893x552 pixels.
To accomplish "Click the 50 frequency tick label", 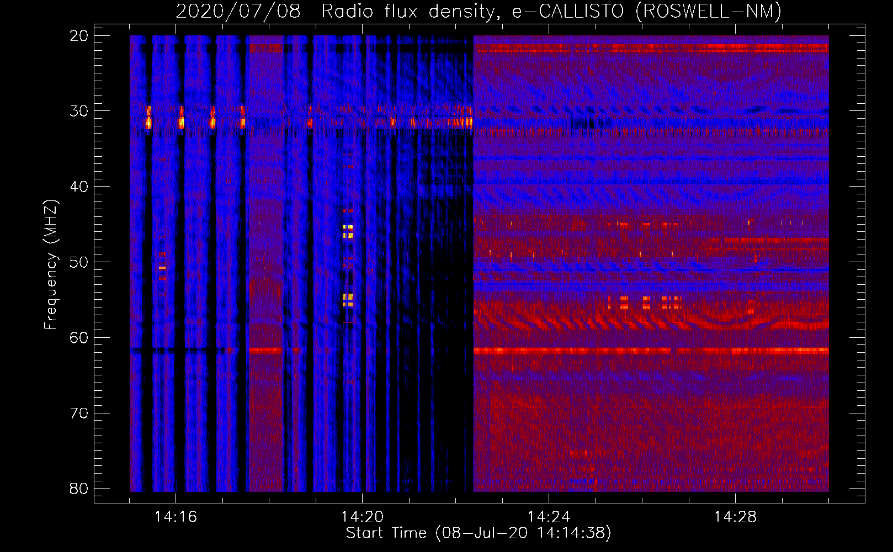I will point(79,262).
